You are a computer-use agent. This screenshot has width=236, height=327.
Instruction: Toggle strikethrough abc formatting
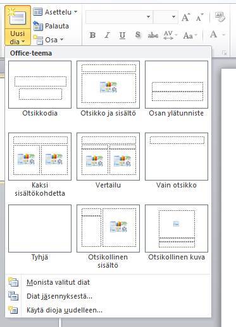click(153, 35)
